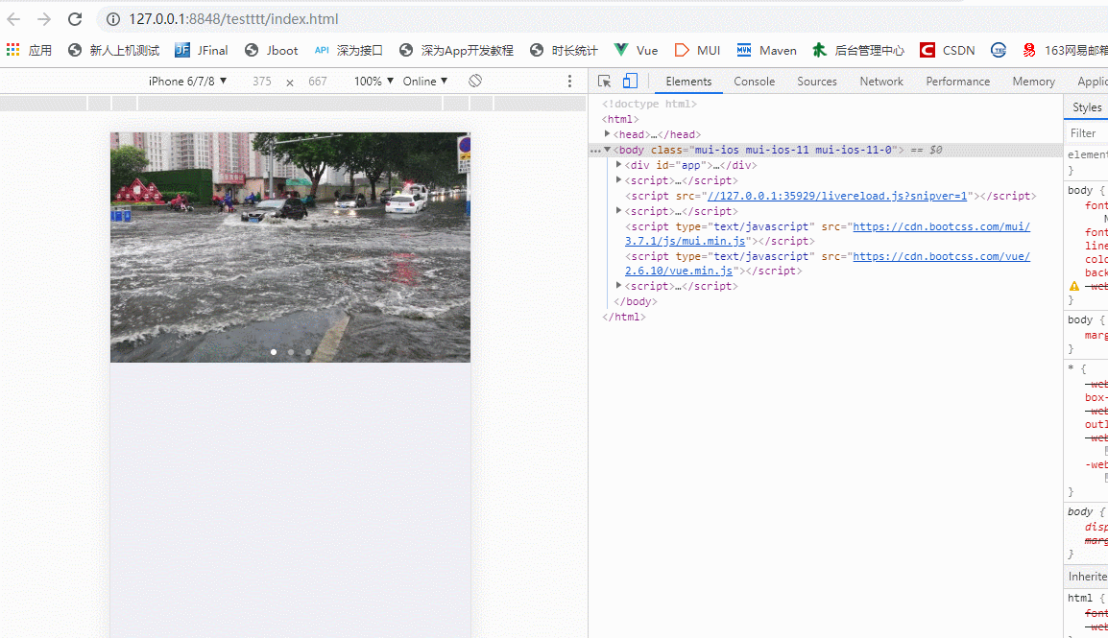The image size is (1108, 638).
Task: Edit the device width field 375
Action: click(x=261, y=82)
